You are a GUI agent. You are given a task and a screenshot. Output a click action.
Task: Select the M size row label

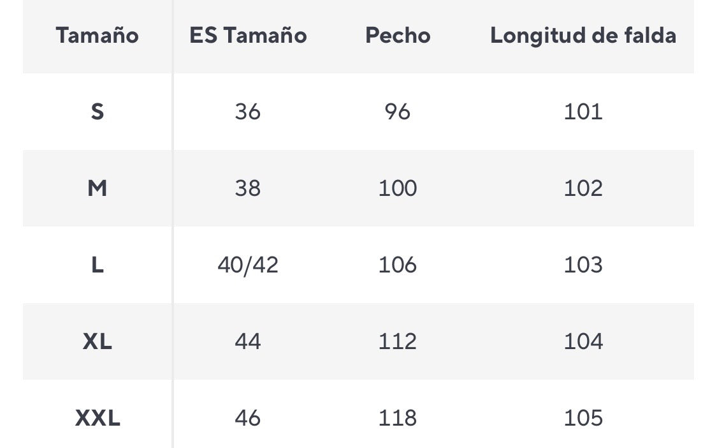97,188
